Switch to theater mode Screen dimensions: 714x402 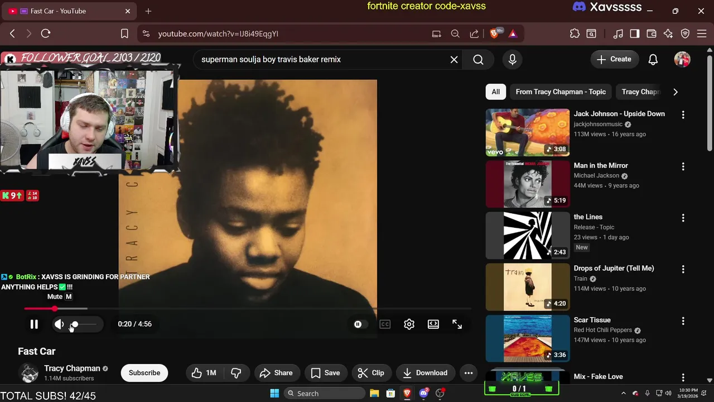click(433, 324)
